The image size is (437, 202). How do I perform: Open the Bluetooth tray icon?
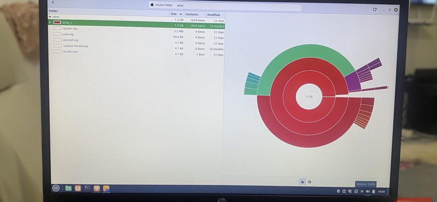pyautogui.click(x=338, y=191)
